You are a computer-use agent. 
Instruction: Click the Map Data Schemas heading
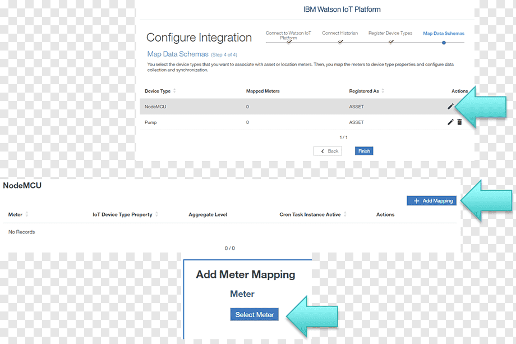pyautogui.click(x=178, y=54)
